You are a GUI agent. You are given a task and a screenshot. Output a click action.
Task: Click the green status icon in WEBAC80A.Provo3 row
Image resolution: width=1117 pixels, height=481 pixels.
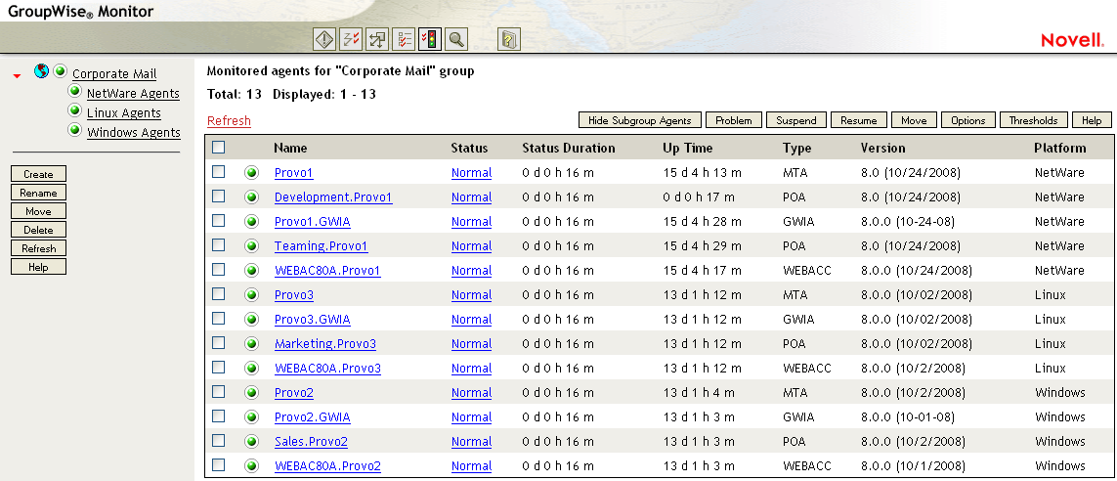pos(251,369)
